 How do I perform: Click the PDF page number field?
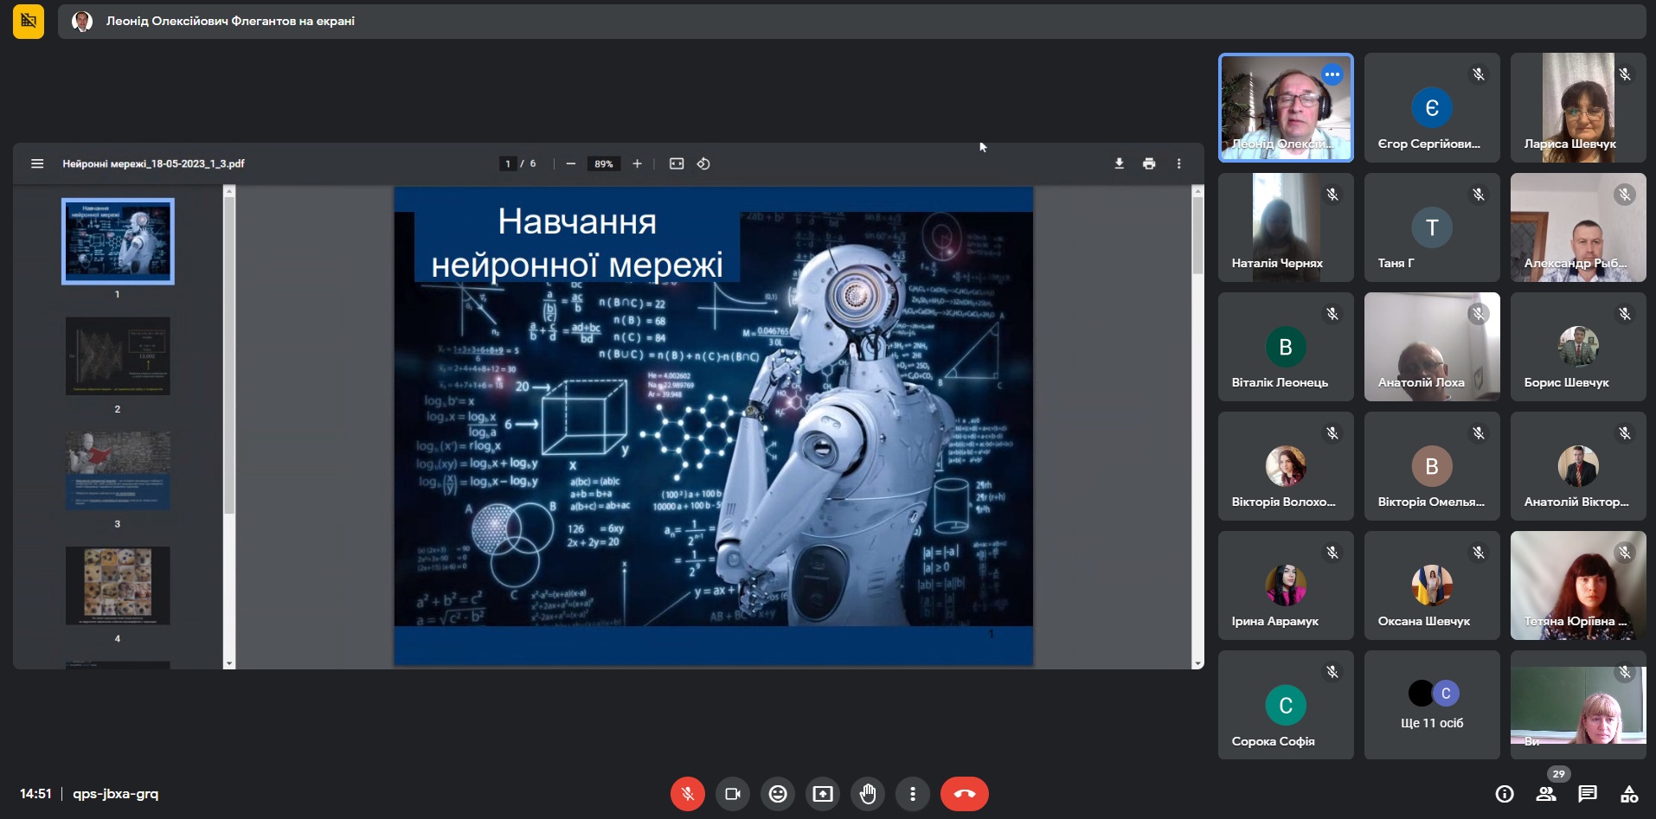(508, 163)
